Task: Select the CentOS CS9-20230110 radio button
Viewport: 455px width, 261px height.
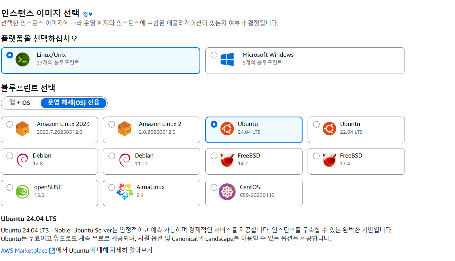Action: 214,187
